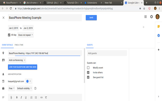The image size is (162, 101).
Task: Click the event details scrollbar
Action: tap(84, 66)
